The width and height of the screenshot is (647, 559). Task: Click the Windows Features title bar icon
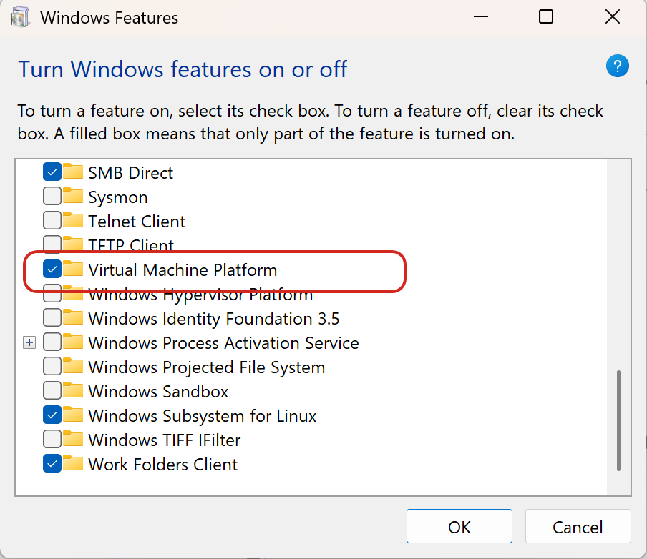[x=21, y=17]
